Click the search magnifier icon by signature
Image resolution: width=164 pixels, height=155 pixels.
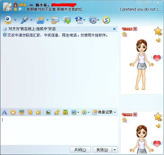pyautogui.click(x=20, y=9)
